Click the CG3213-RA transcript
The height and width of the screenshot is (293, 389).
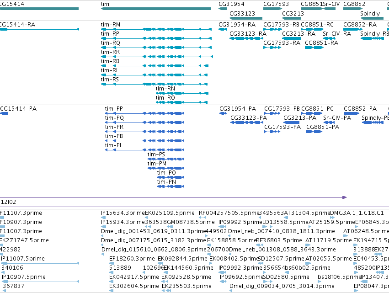(292, 38)
